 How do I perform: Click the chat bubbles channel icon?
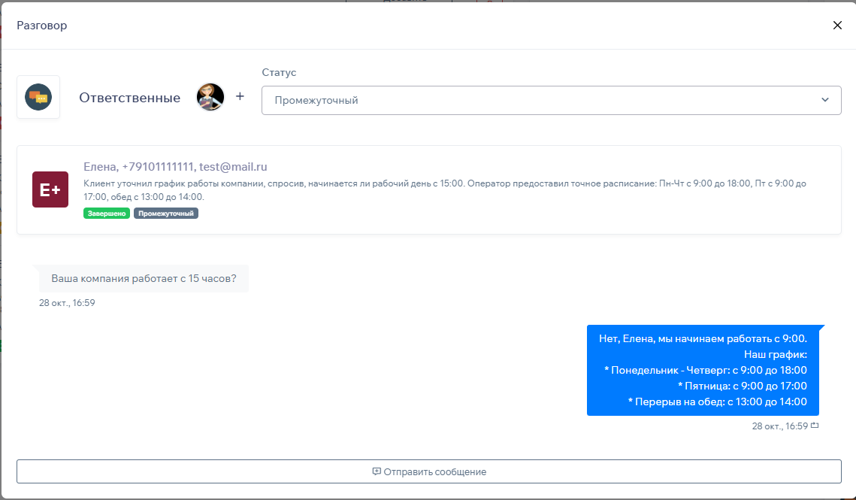38,97
